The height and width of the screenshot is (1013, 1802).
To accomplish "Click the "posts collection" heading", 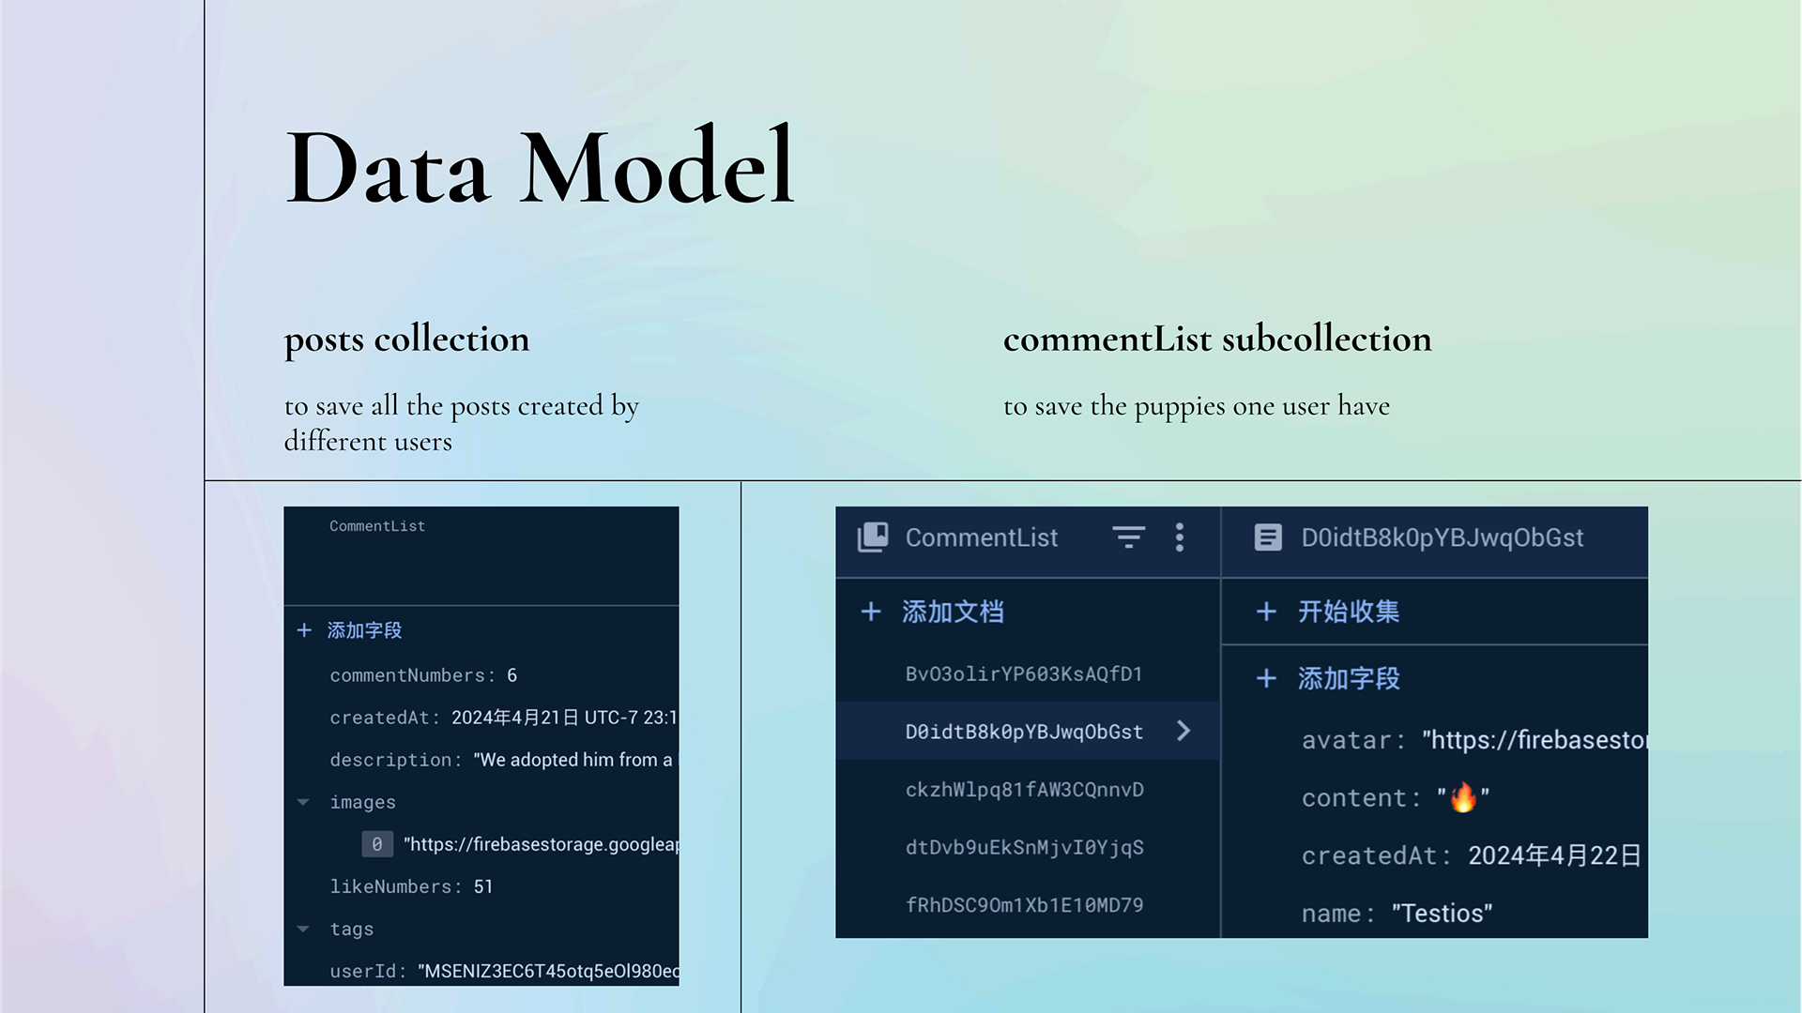I will 406,340.
